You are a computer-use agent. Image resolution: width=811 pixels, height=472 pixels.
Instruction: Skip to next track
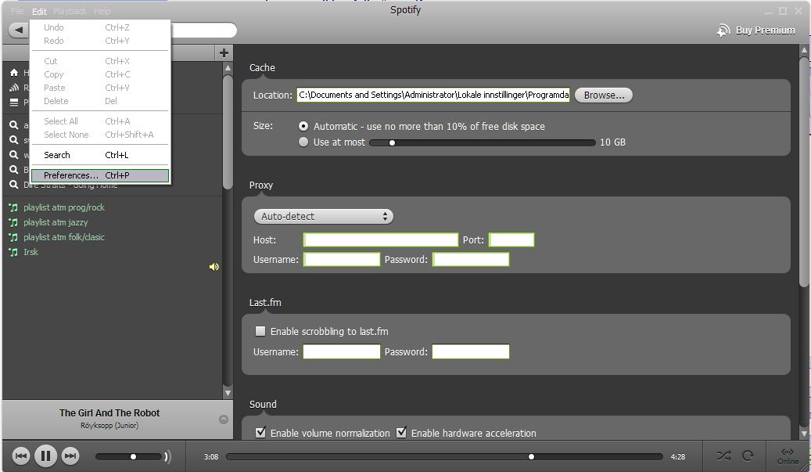click(70, 456)
